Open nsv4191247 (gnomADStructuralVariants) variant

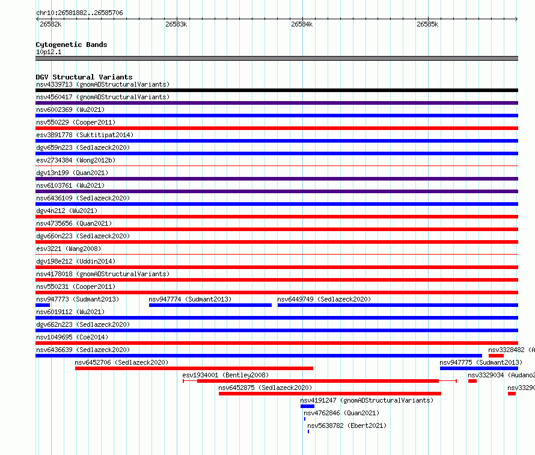(367, 400)
